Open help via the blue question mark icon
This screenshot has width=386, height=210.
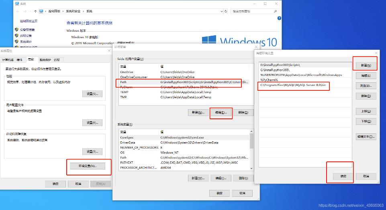pyautogui.click(x=279, y=18)
